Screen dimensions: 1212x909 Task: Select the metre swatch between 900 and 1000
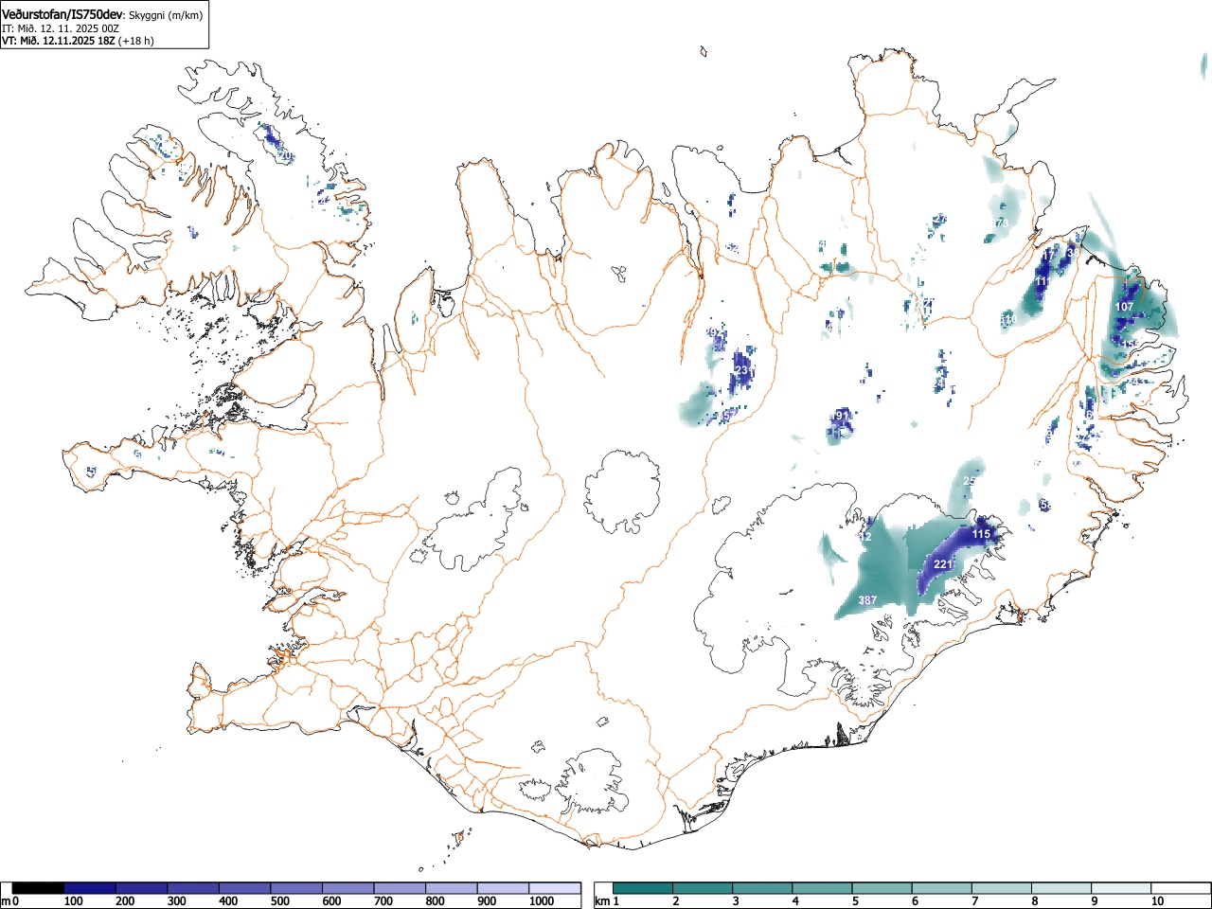(x=504, y=888)
